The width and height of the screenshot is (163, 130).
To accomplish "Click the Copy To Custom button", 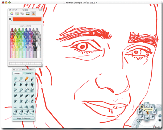I will pos(24,118).
